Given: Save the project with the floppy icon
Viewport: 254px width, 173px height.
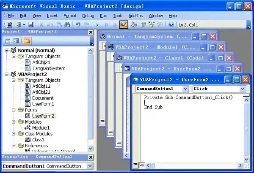Looking at the screenshot, I should (30, 25).
